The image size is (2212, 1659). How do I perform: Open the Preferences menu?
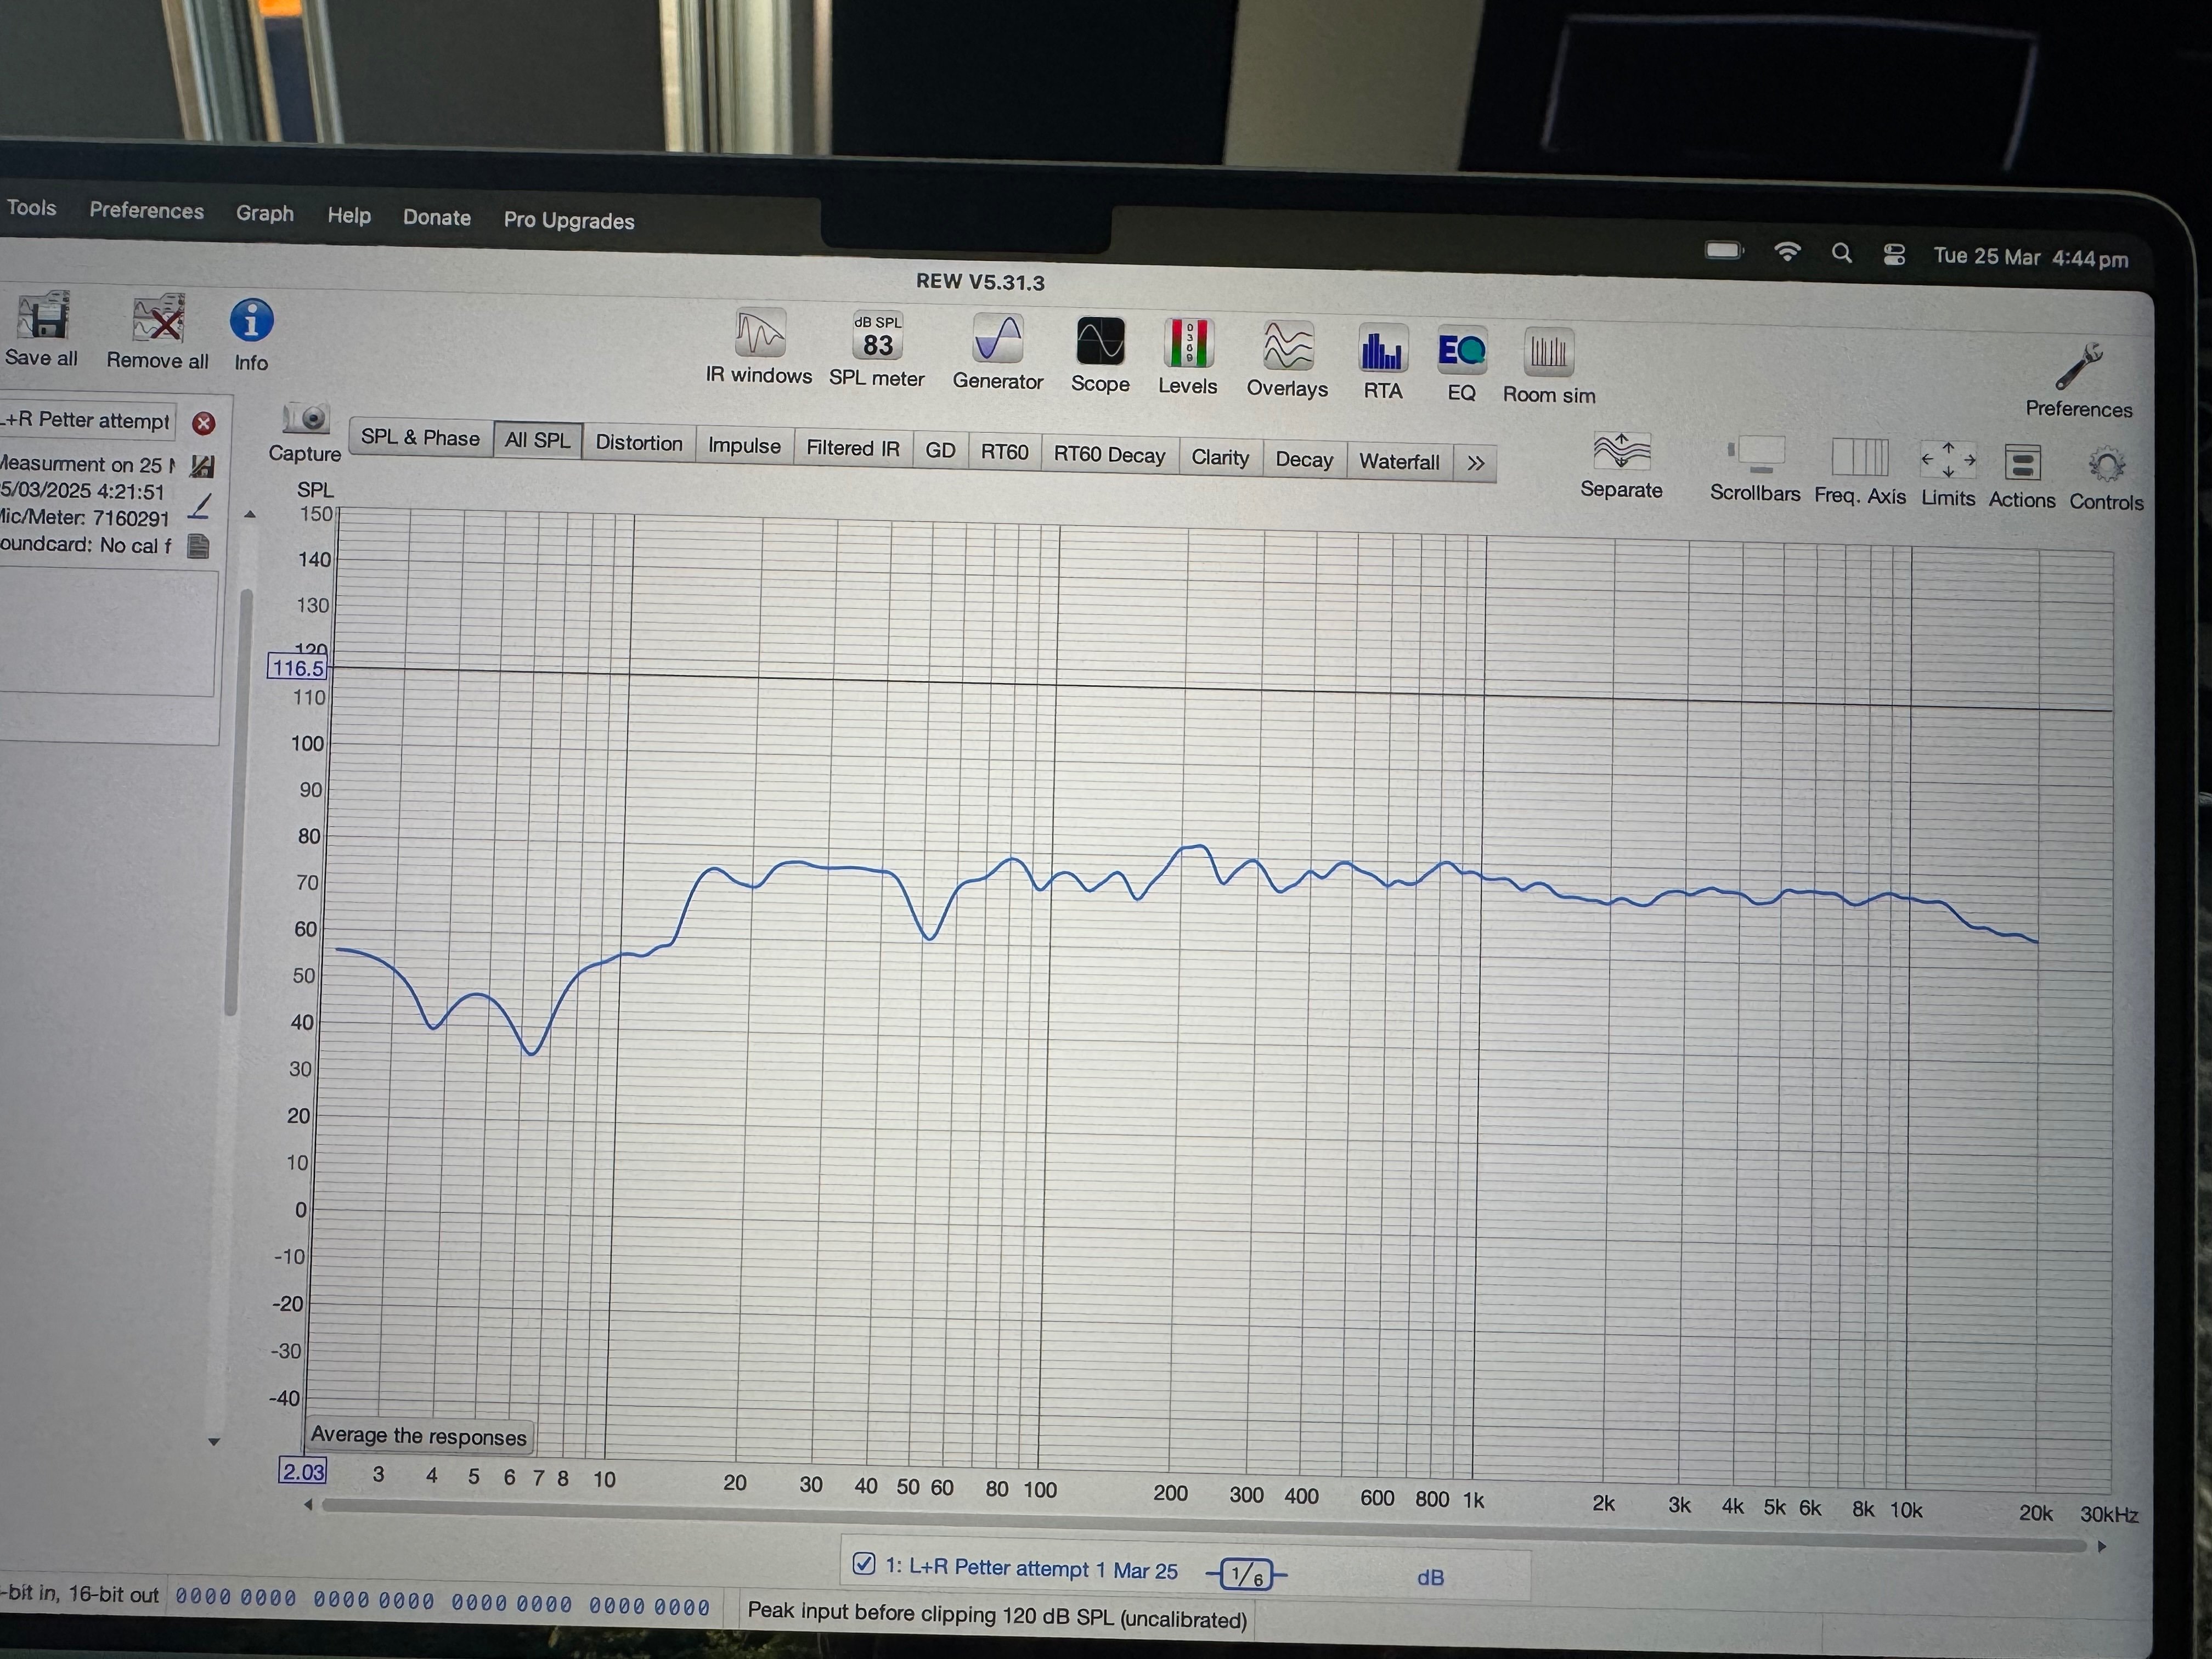point(146,210)
